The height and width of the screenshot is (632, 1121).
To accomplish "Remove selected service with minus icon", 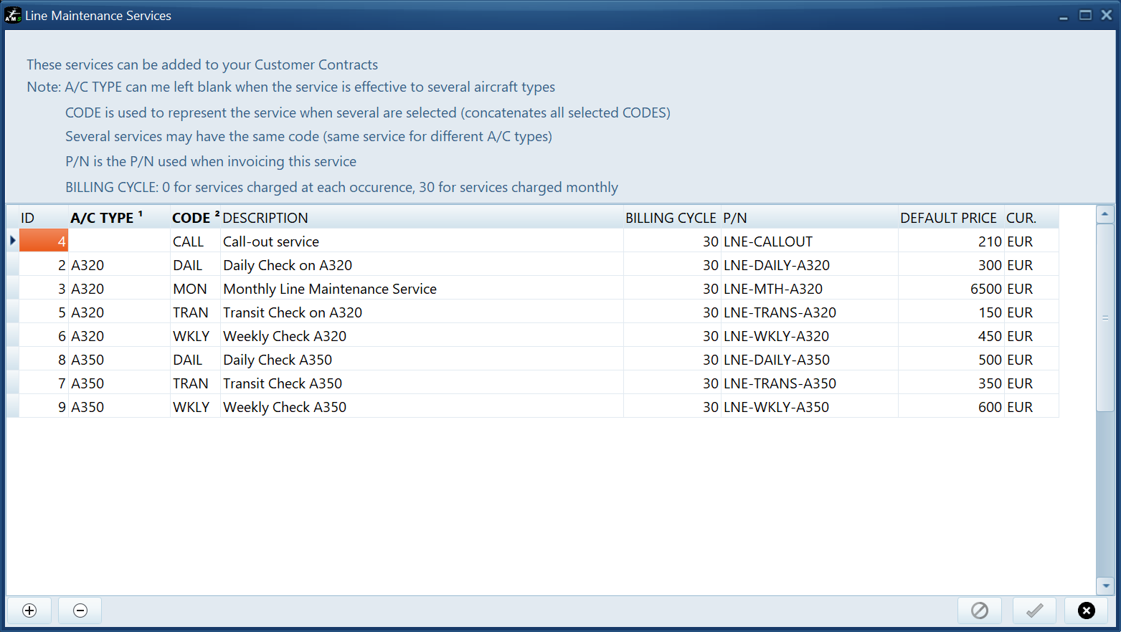I will pos(80,611).
